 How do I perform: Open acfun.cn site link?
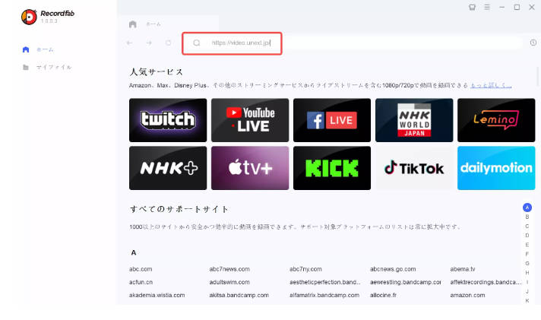coord(141,282)
